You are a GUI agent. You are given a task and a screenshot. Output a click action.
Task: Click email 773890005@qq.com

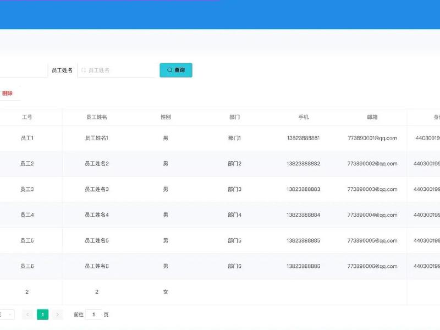(x=372, y=241)
